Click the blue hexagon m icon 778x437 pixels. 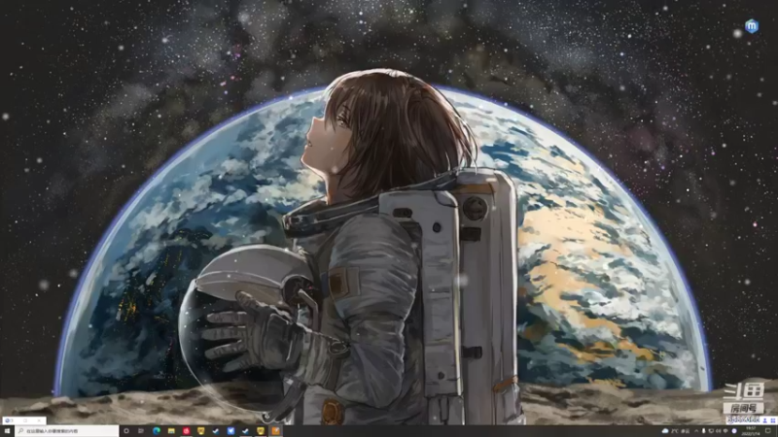coord(752,26)
